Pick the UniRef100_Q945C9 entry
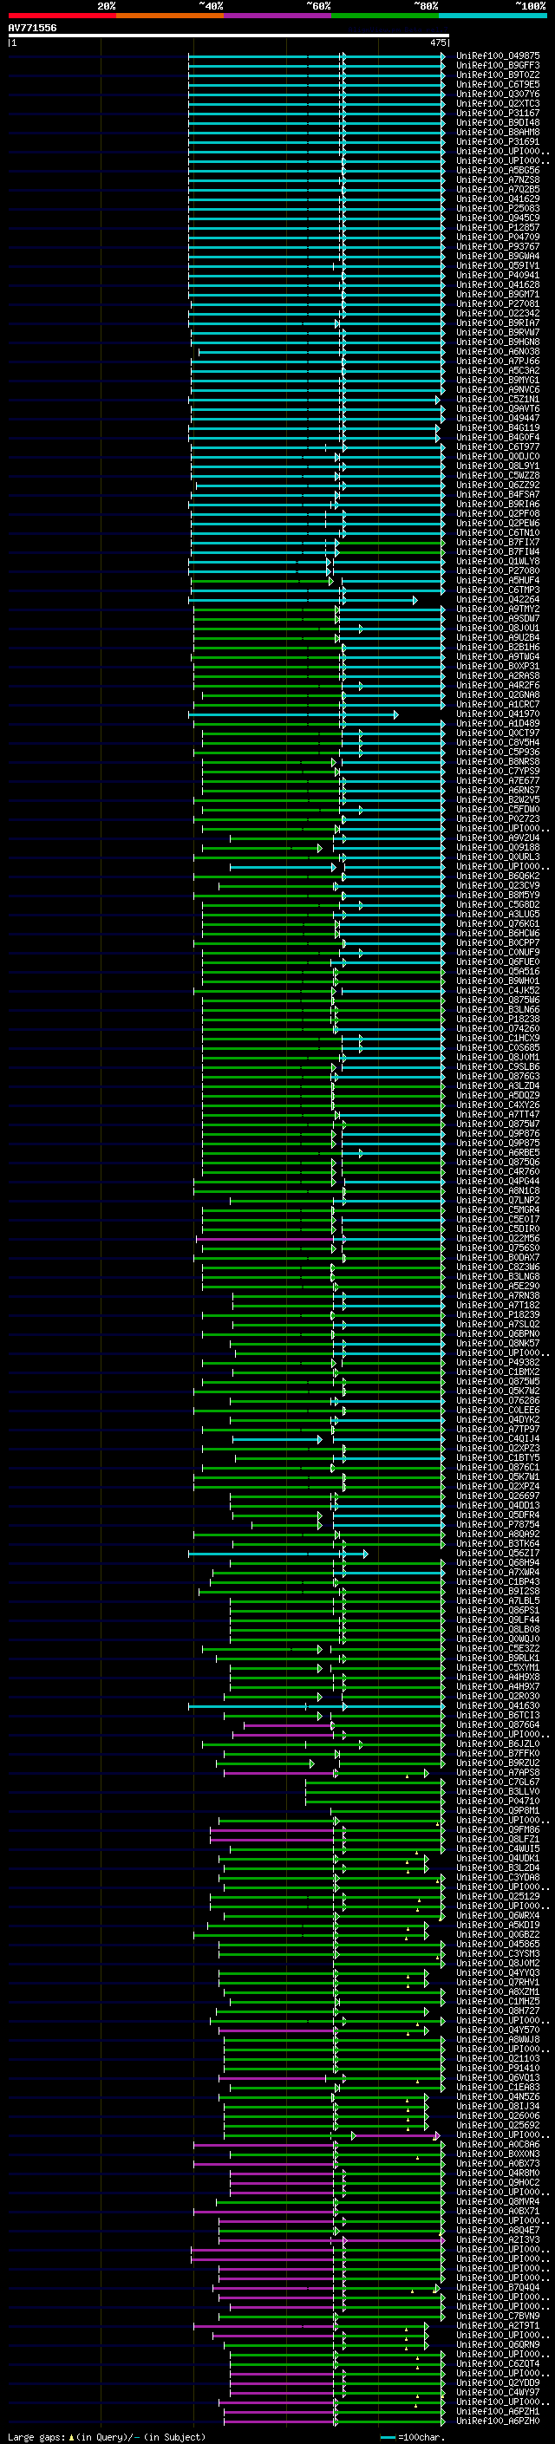Image resolution: width=555 pixels, height=2444 pixels. 498,218
